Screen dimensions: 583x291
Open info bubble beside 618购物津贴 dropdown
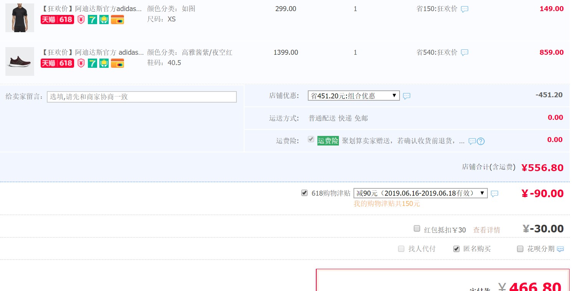tap(494, 194)
